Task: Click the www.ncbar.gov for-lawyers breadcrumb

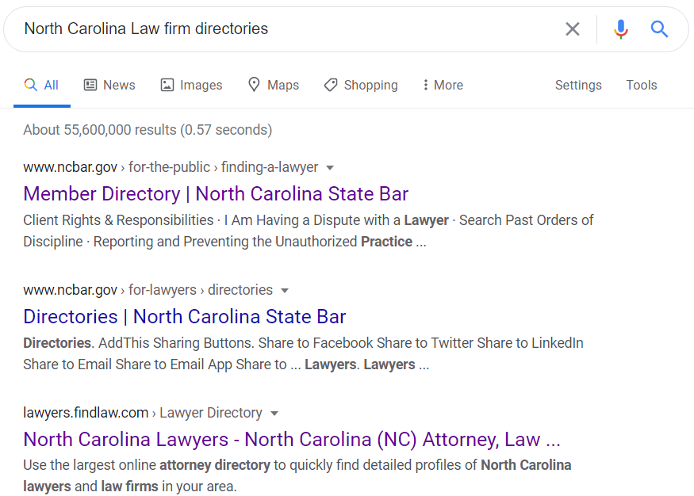Action: 148,290
